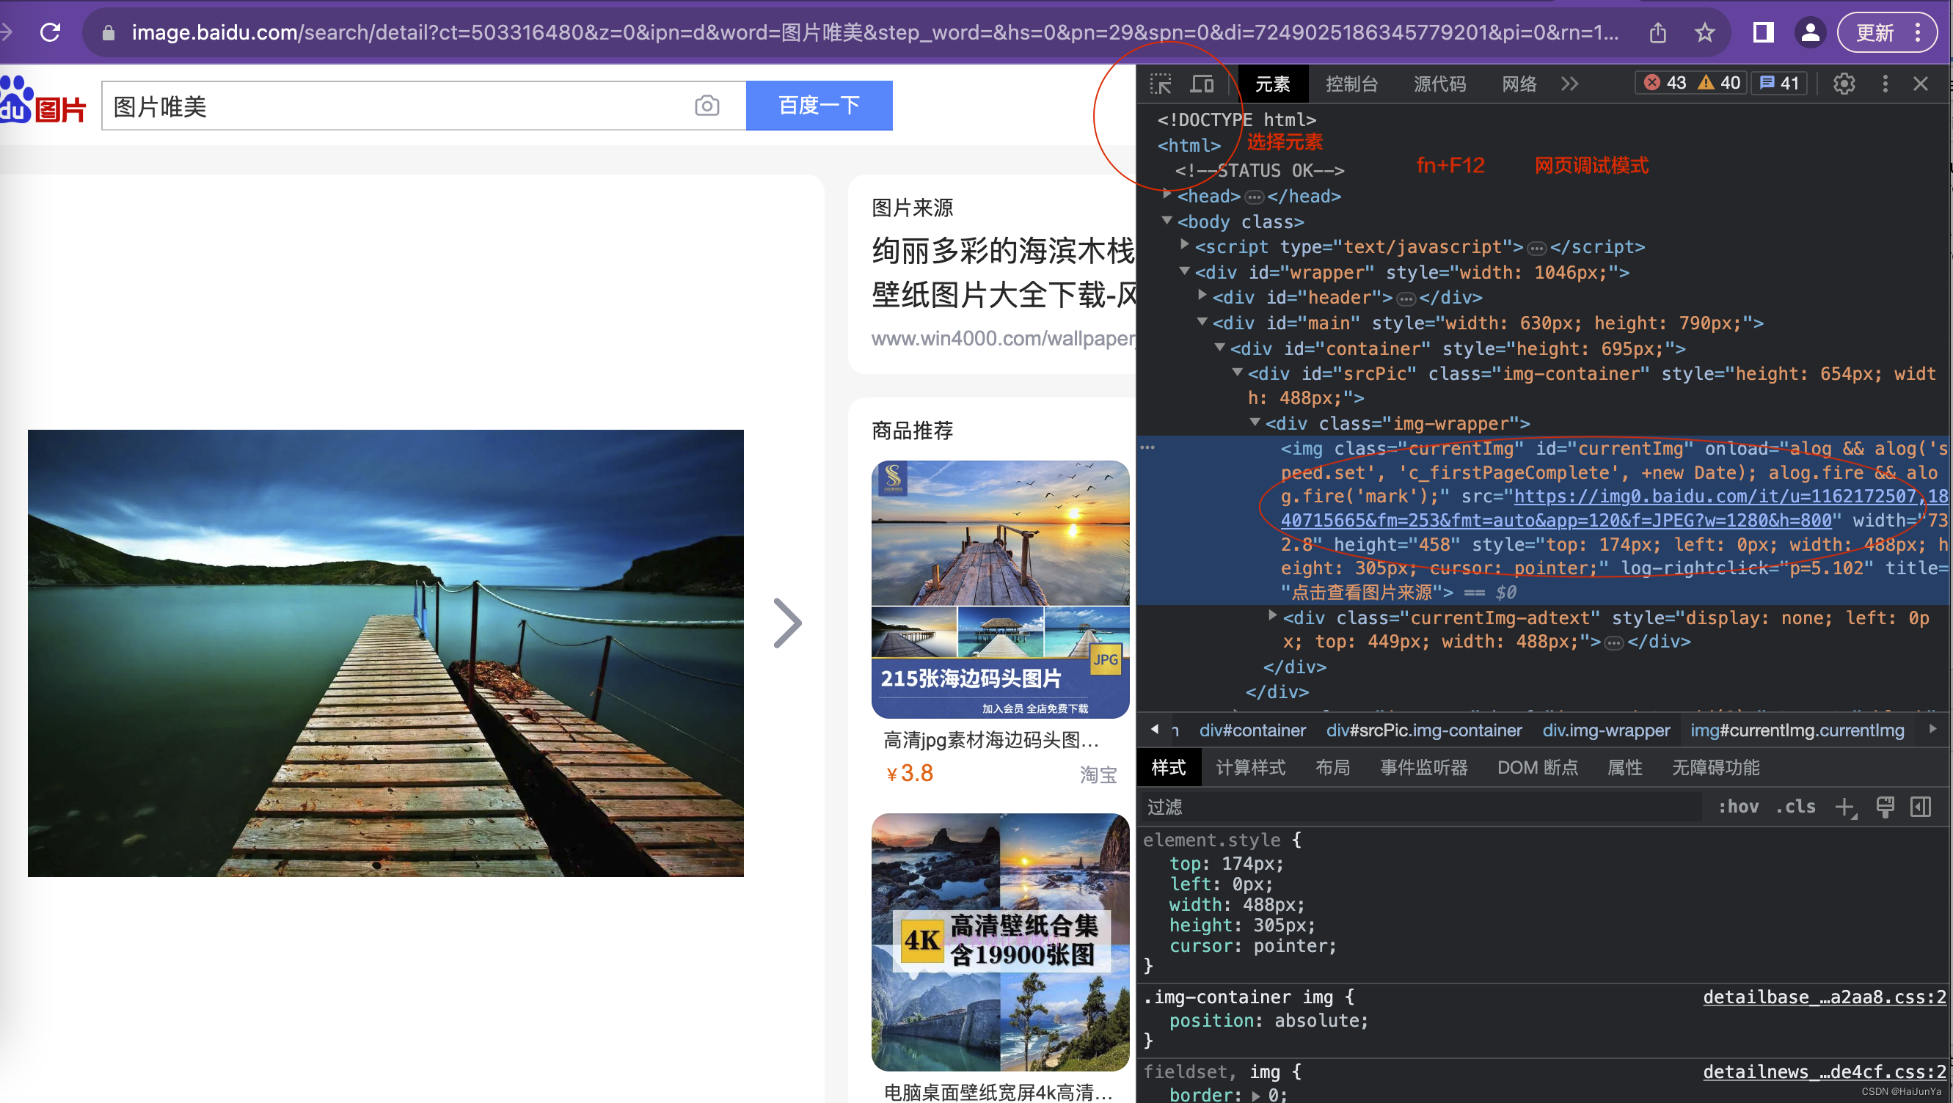Open the 215张海边码头图片 product thumbnail
The image size is (1953, 1103).
pos(1000,589)
